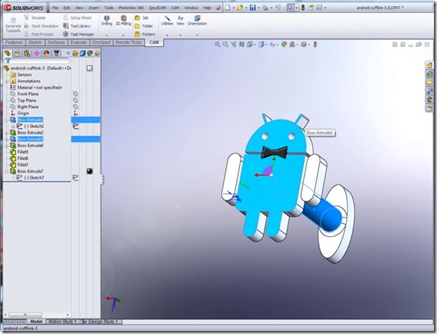Open the DimXpertManager tab icon
437x334 pixels.
(x=37, y=53)
